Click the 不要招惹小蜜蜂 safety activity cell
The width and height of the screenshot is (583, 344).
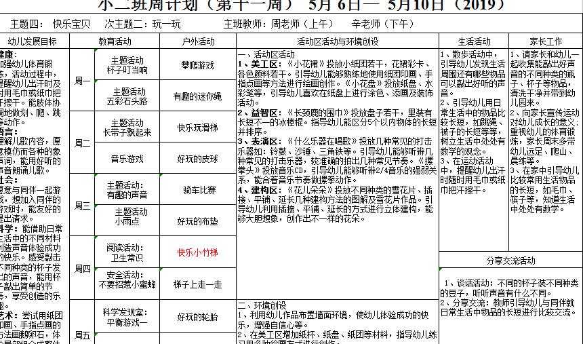tap(127, 280)
